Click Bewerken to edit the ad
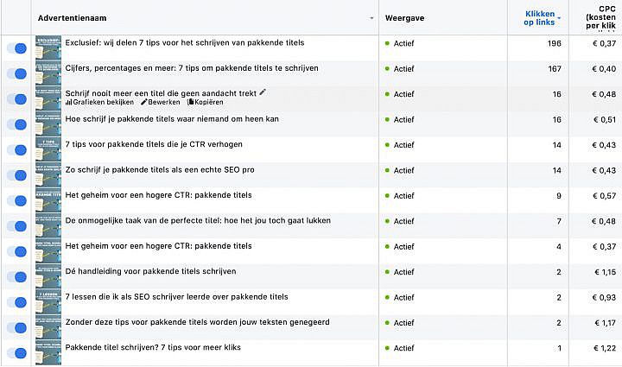622x367 pixels. [161, 102]
